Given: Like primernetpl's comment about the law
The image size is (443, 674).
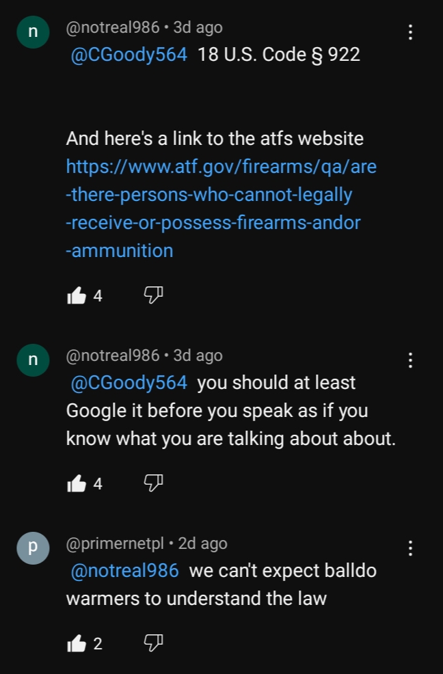Looking at the screenshot, I should coord(77,643).
